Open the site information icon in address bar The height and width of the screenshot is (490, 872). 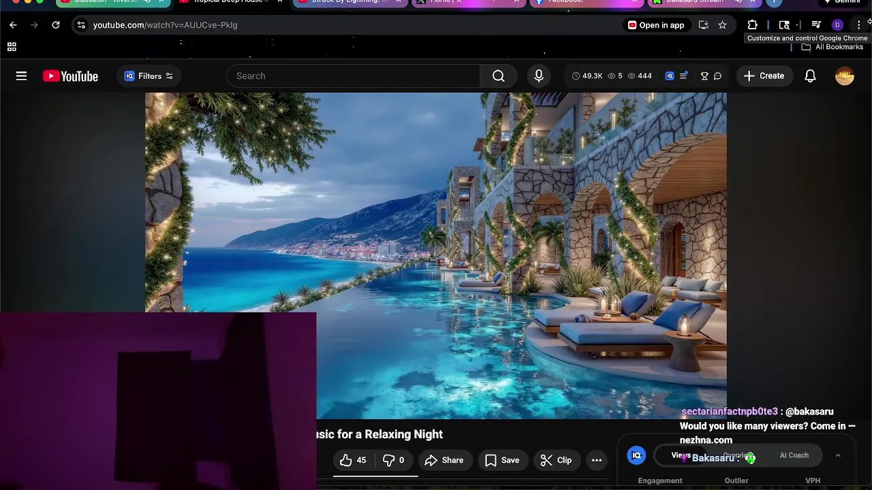81,25
